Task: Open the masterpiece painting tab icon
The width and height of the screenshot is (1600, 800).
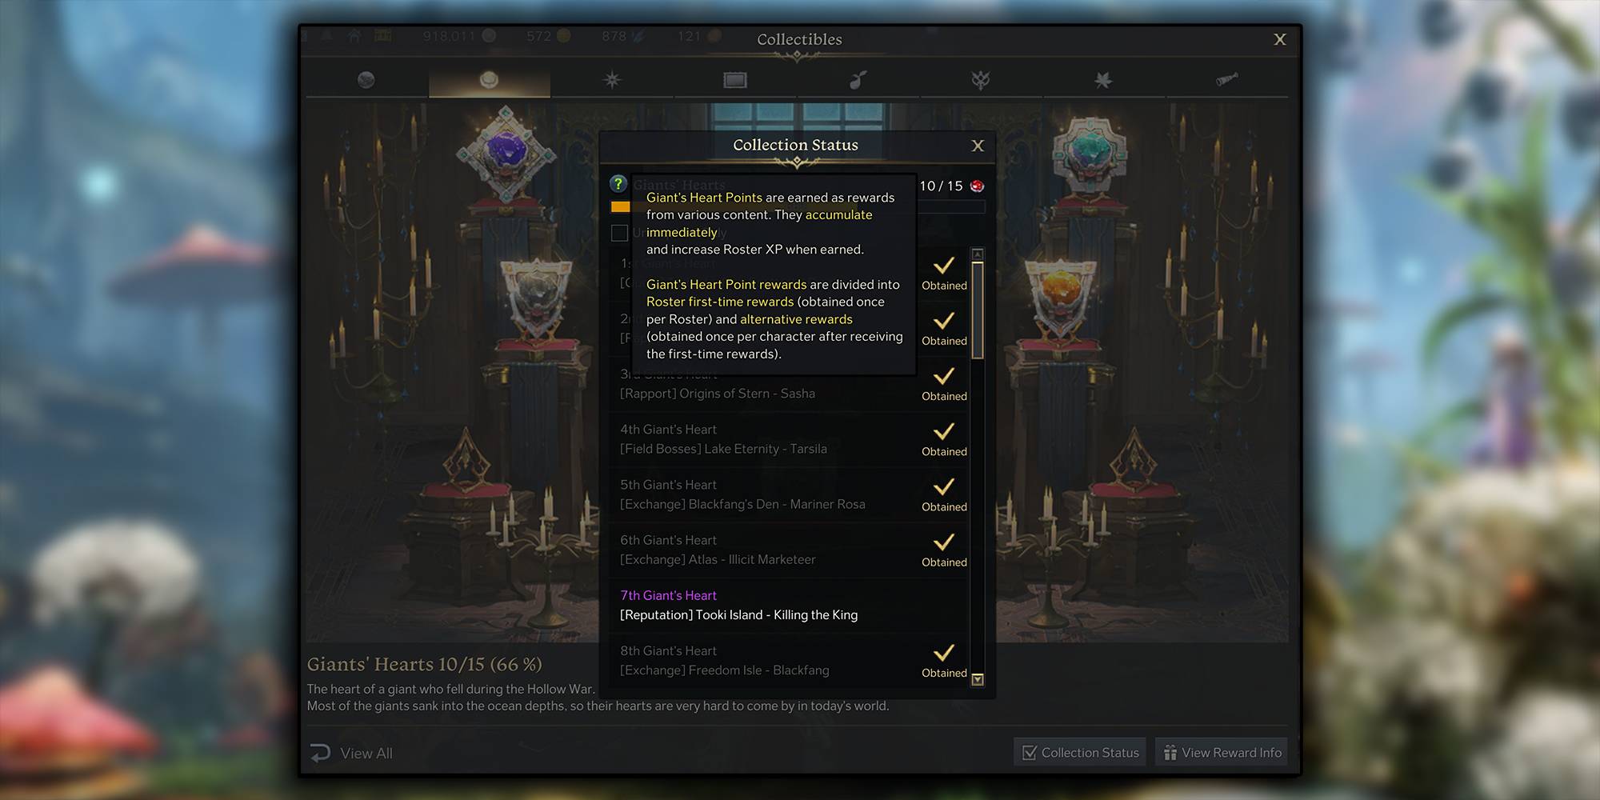Action: click(x=734, y=80)
